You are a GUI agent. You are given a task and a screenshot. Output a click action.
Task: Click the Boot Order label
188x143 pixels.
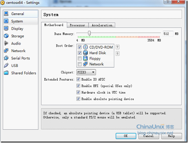tap(65, 45)
